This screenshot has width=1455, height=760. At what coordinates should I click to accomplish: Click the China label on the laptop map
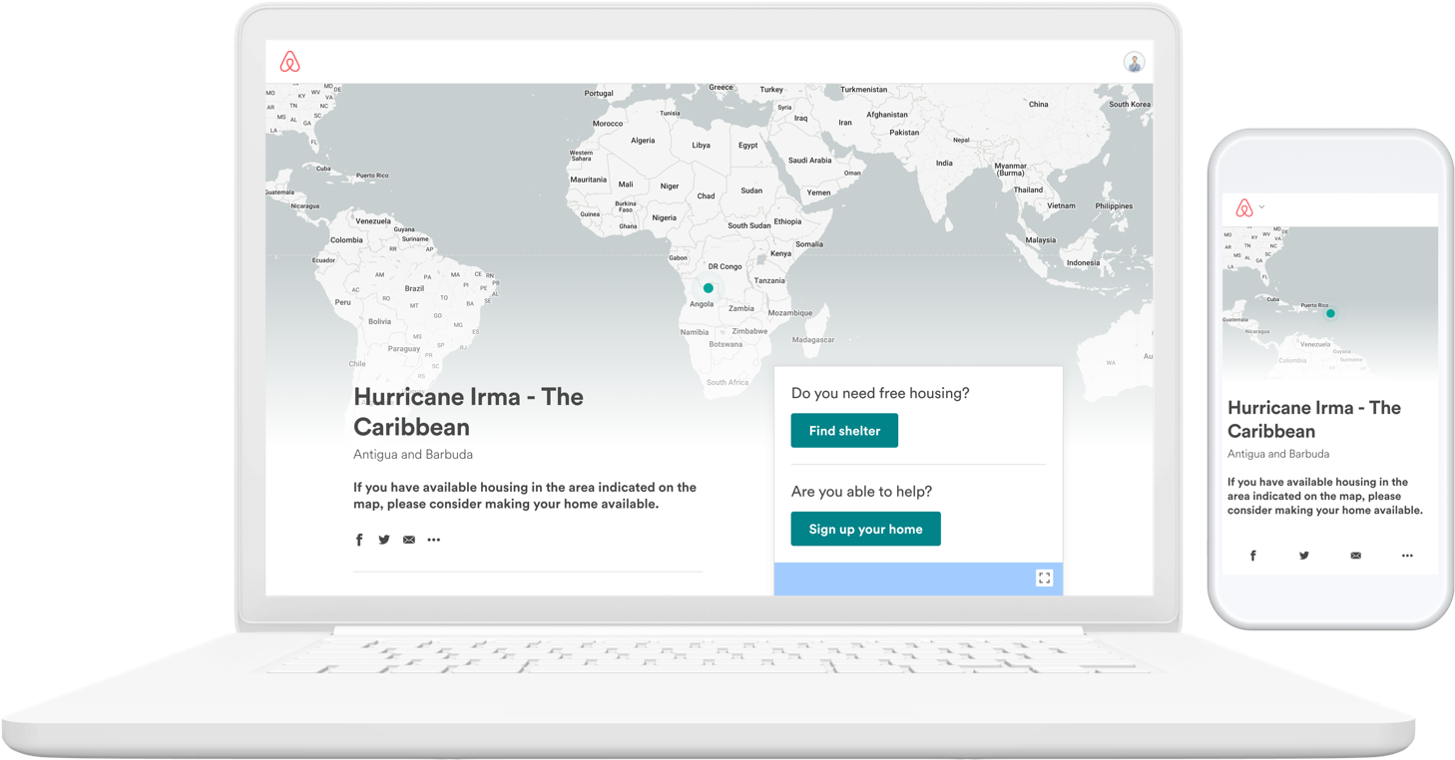[1039, 104]
